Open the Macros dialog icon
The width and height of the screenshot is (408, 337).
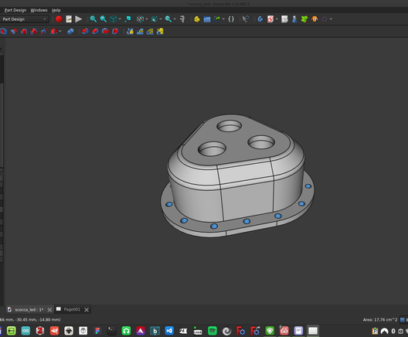[x=69, y=19]
